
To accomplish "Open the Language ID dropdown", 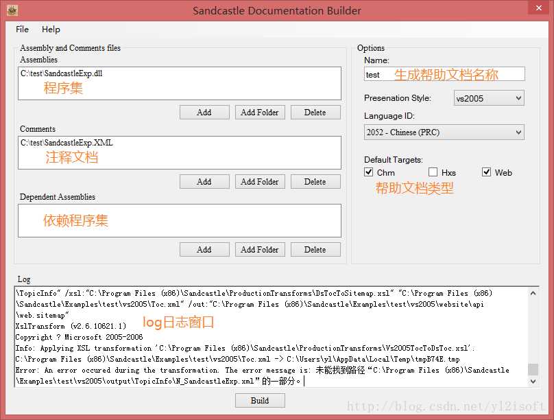I will [444, 132].
